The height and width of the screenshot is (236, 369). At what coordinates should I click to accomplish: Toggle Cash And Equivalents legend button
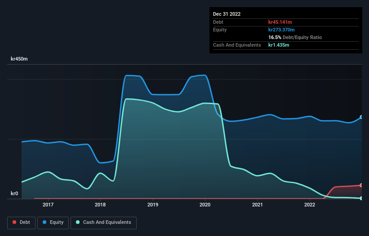click(103, 223)
